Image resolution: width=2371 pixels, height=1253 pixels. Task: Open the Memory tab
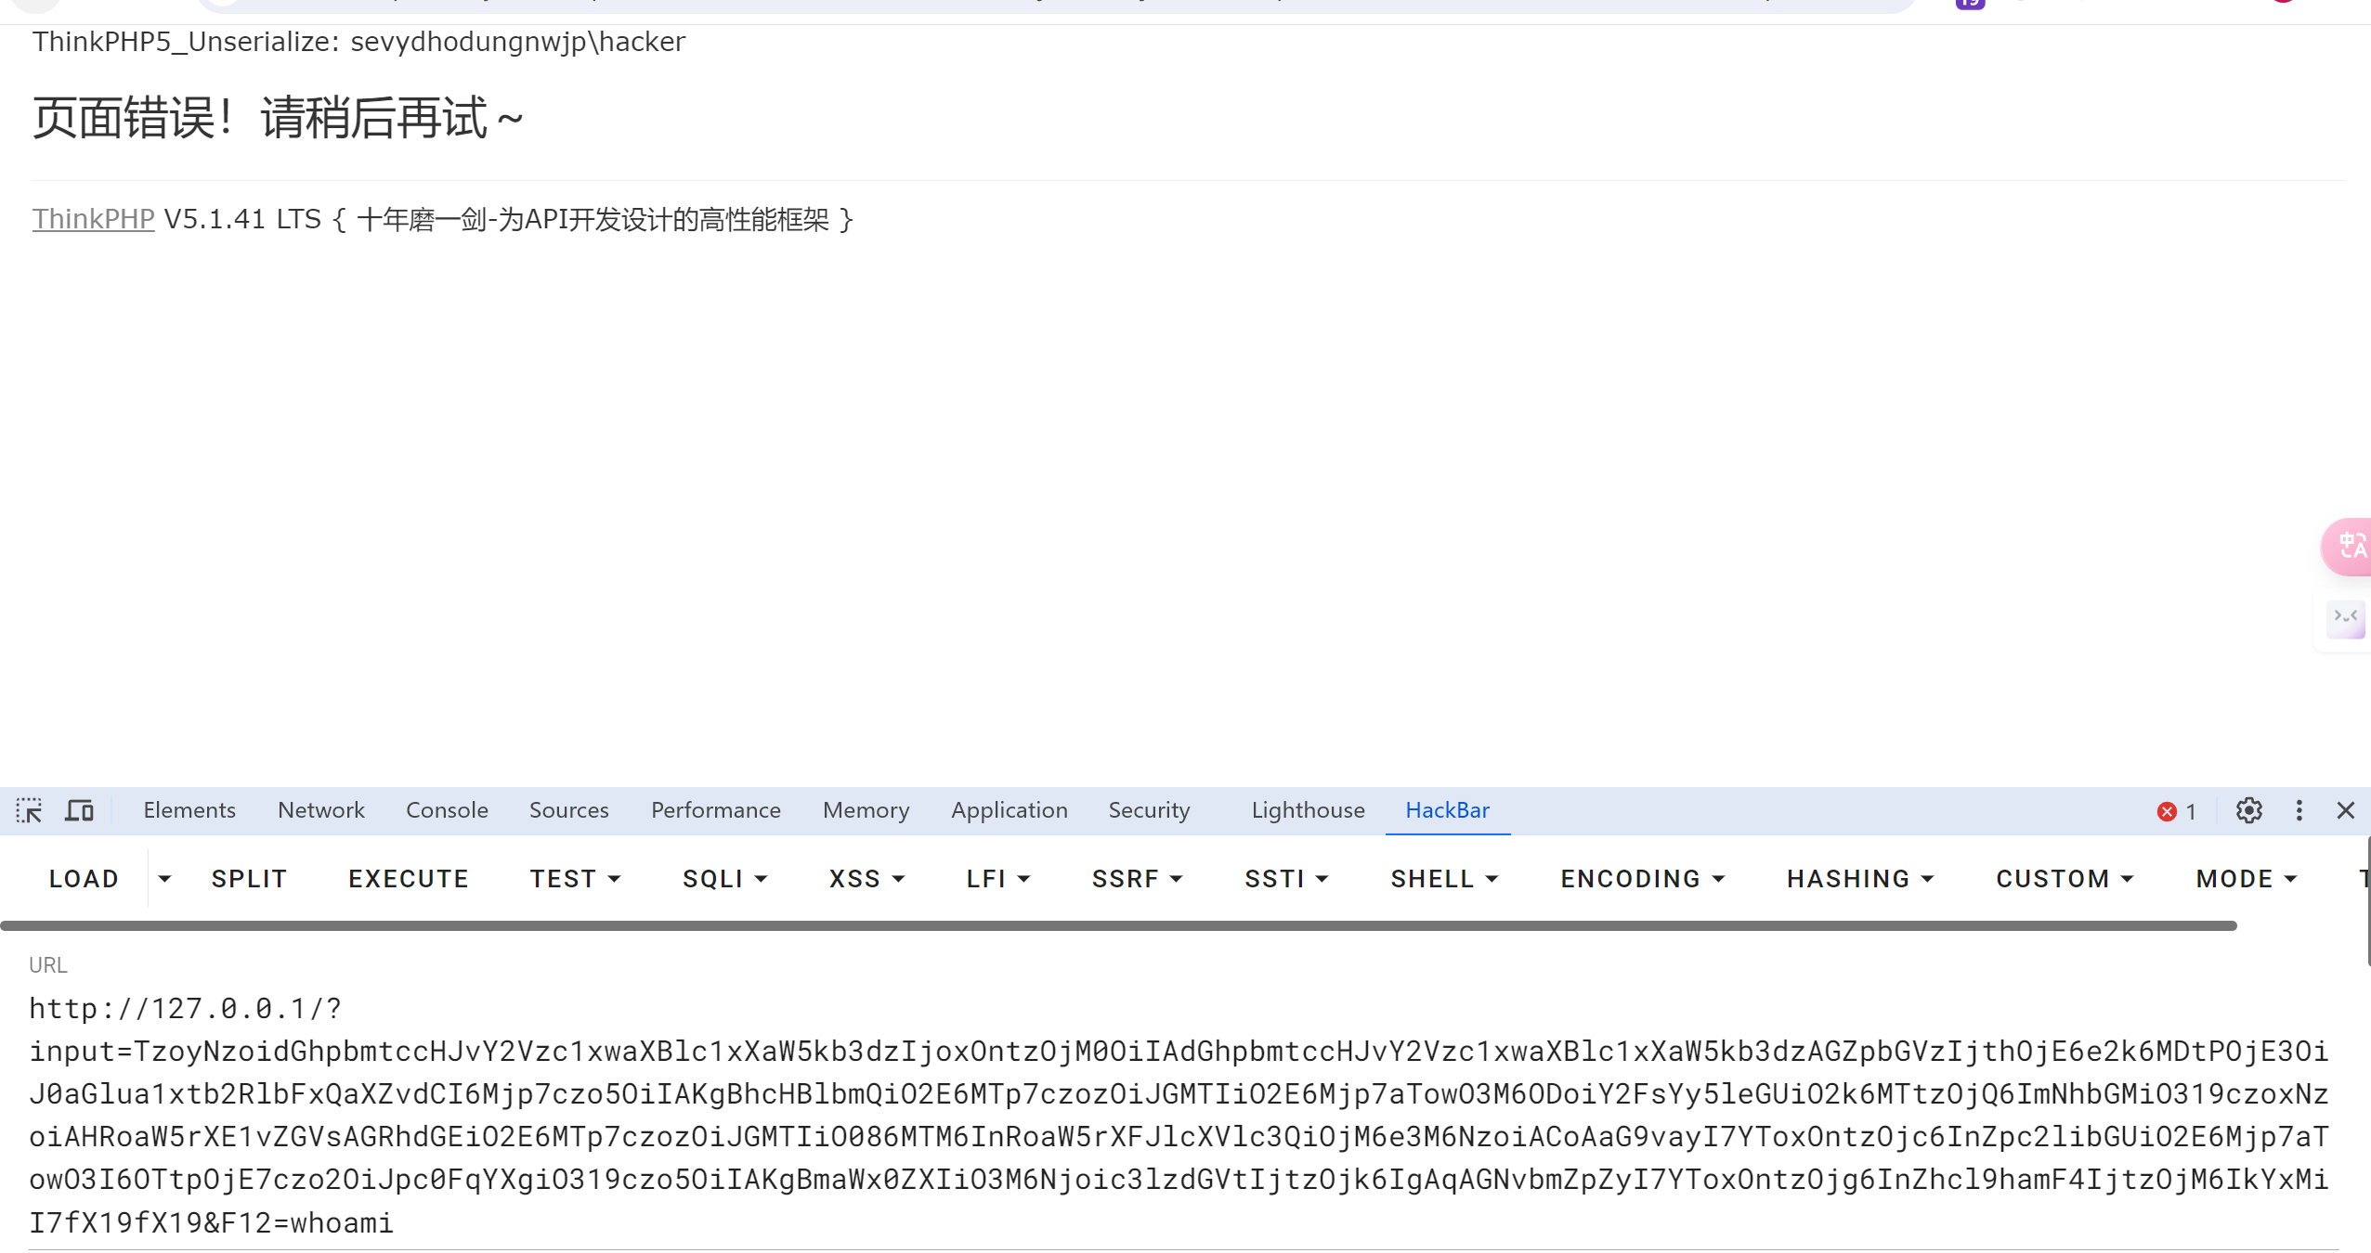(866, 810)
